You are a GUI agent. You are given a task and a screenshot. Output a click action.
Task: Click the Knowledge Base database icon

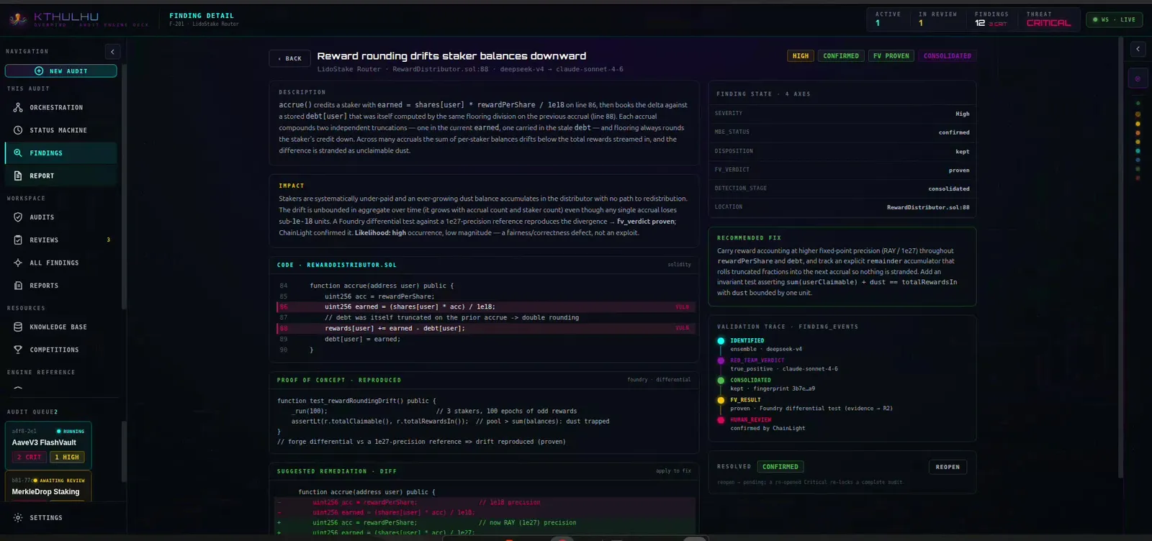(18, 327)
